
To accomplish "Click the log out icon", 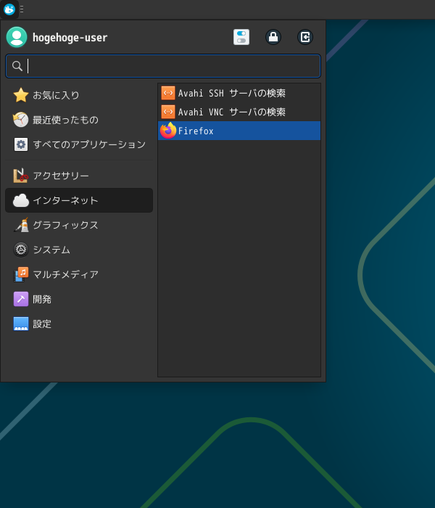I will [x=305, y=37].
